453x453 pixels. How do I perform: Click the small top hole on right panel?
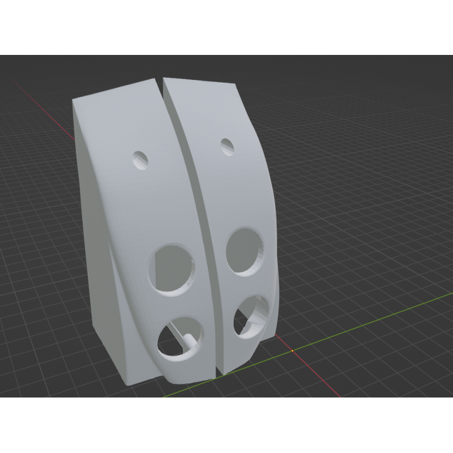227,146
